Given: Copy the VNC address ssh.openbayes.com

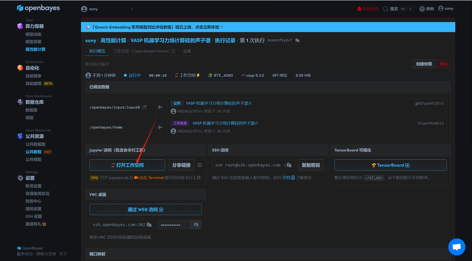Looking at the screenshot, I should click(149, 224).
